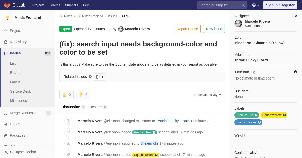The height and width of the screenshot is (158, 302).
Task: Switch to the Designs tab
Action: click(98, 107)
